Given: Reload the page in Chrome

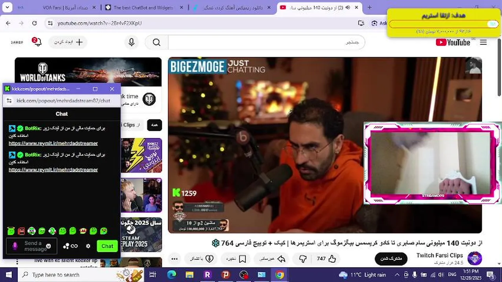Looking at the screenshot, I should pyautogui.click(x=35, y=23).
